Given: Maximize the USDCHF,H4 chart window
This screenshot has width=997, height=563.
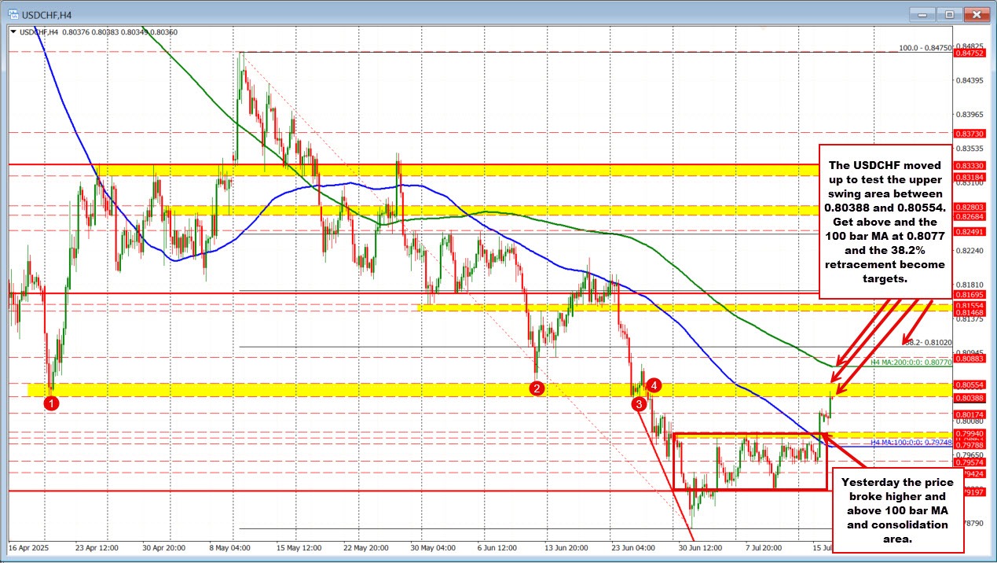Looking at the screenshot, I should (949, 14).
